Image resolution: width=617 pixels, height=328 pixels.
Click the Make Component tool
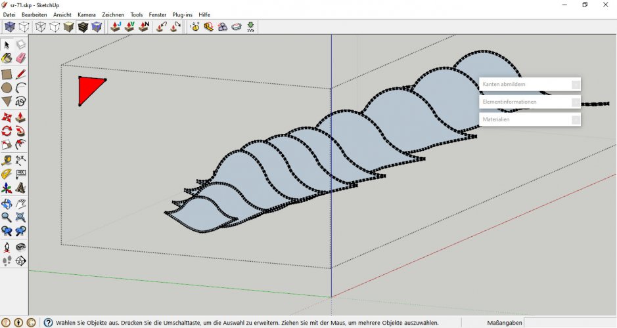pyautogui.click(x=20, y=45)
